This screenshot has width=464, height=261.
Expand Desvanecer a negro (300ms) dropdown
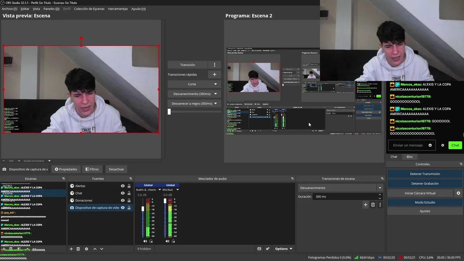click(x=215, y=104)
